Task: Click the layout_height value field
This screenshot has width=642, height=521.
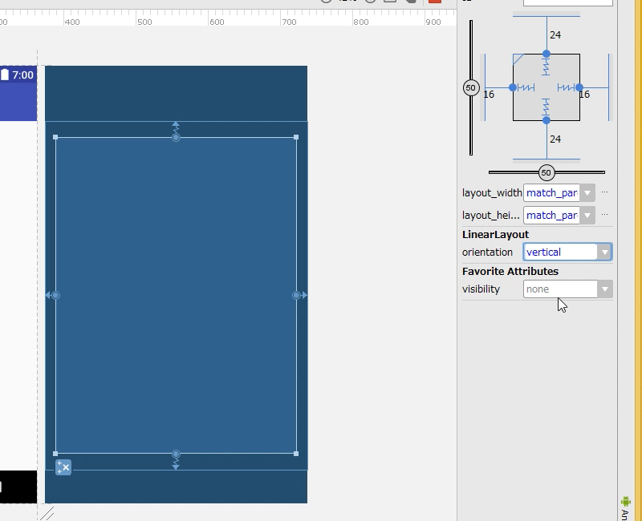Action: click(x=552, y=215)
